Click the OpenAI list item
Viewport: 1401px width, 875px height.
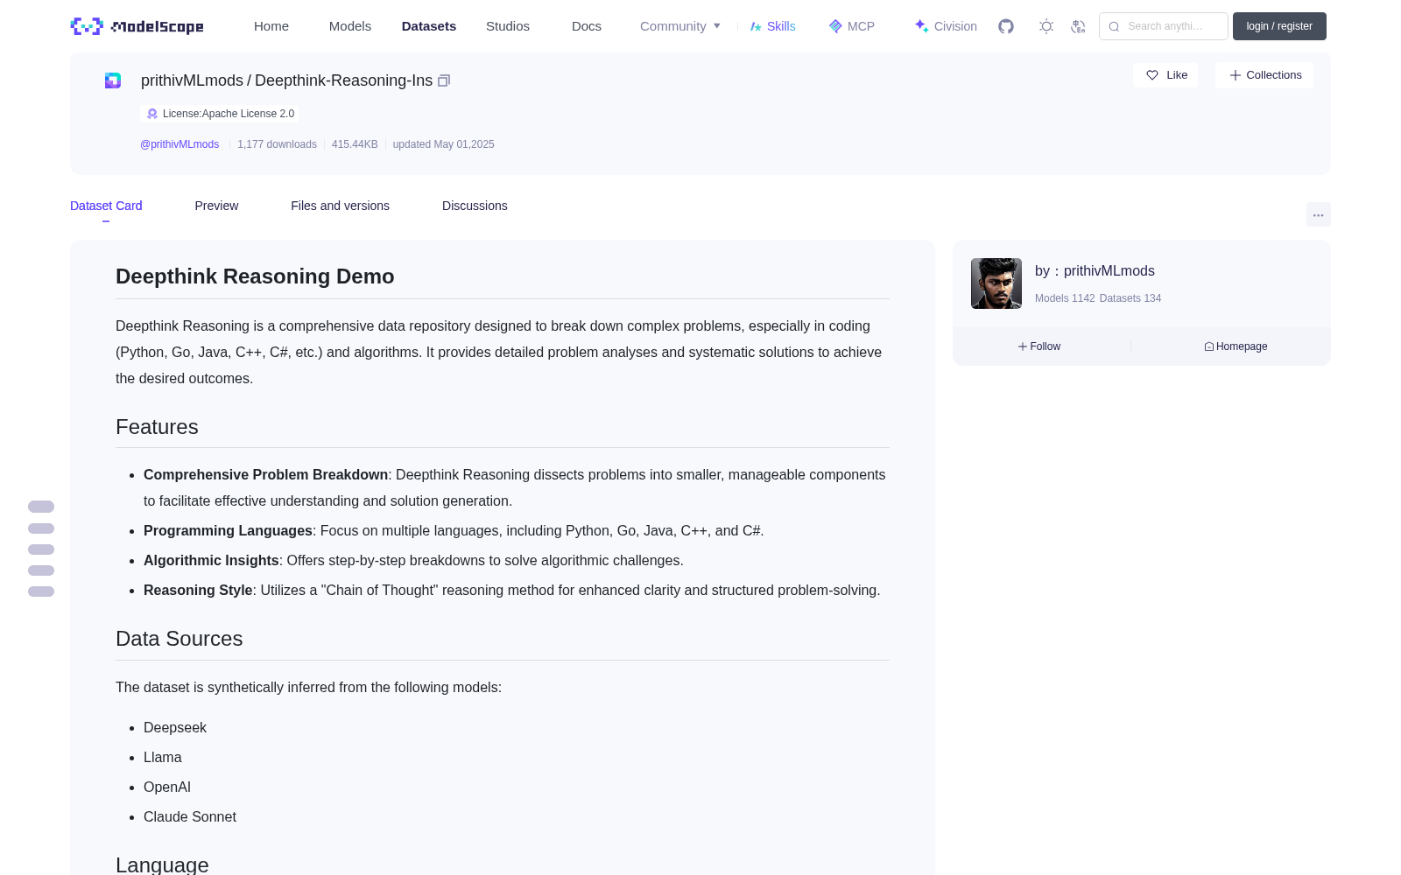pos(167,787)
